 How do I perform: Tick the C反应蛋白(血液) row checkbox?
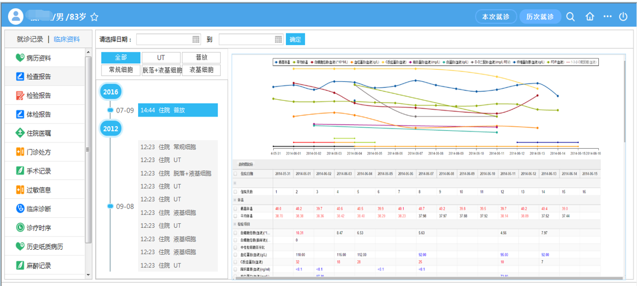(x=236, y=262)
